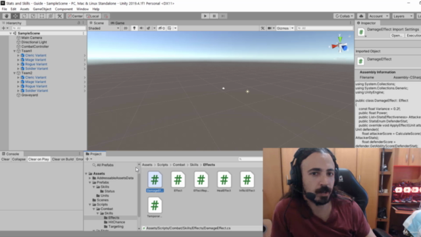Click the Pause playback button

(x=214, y=16)
